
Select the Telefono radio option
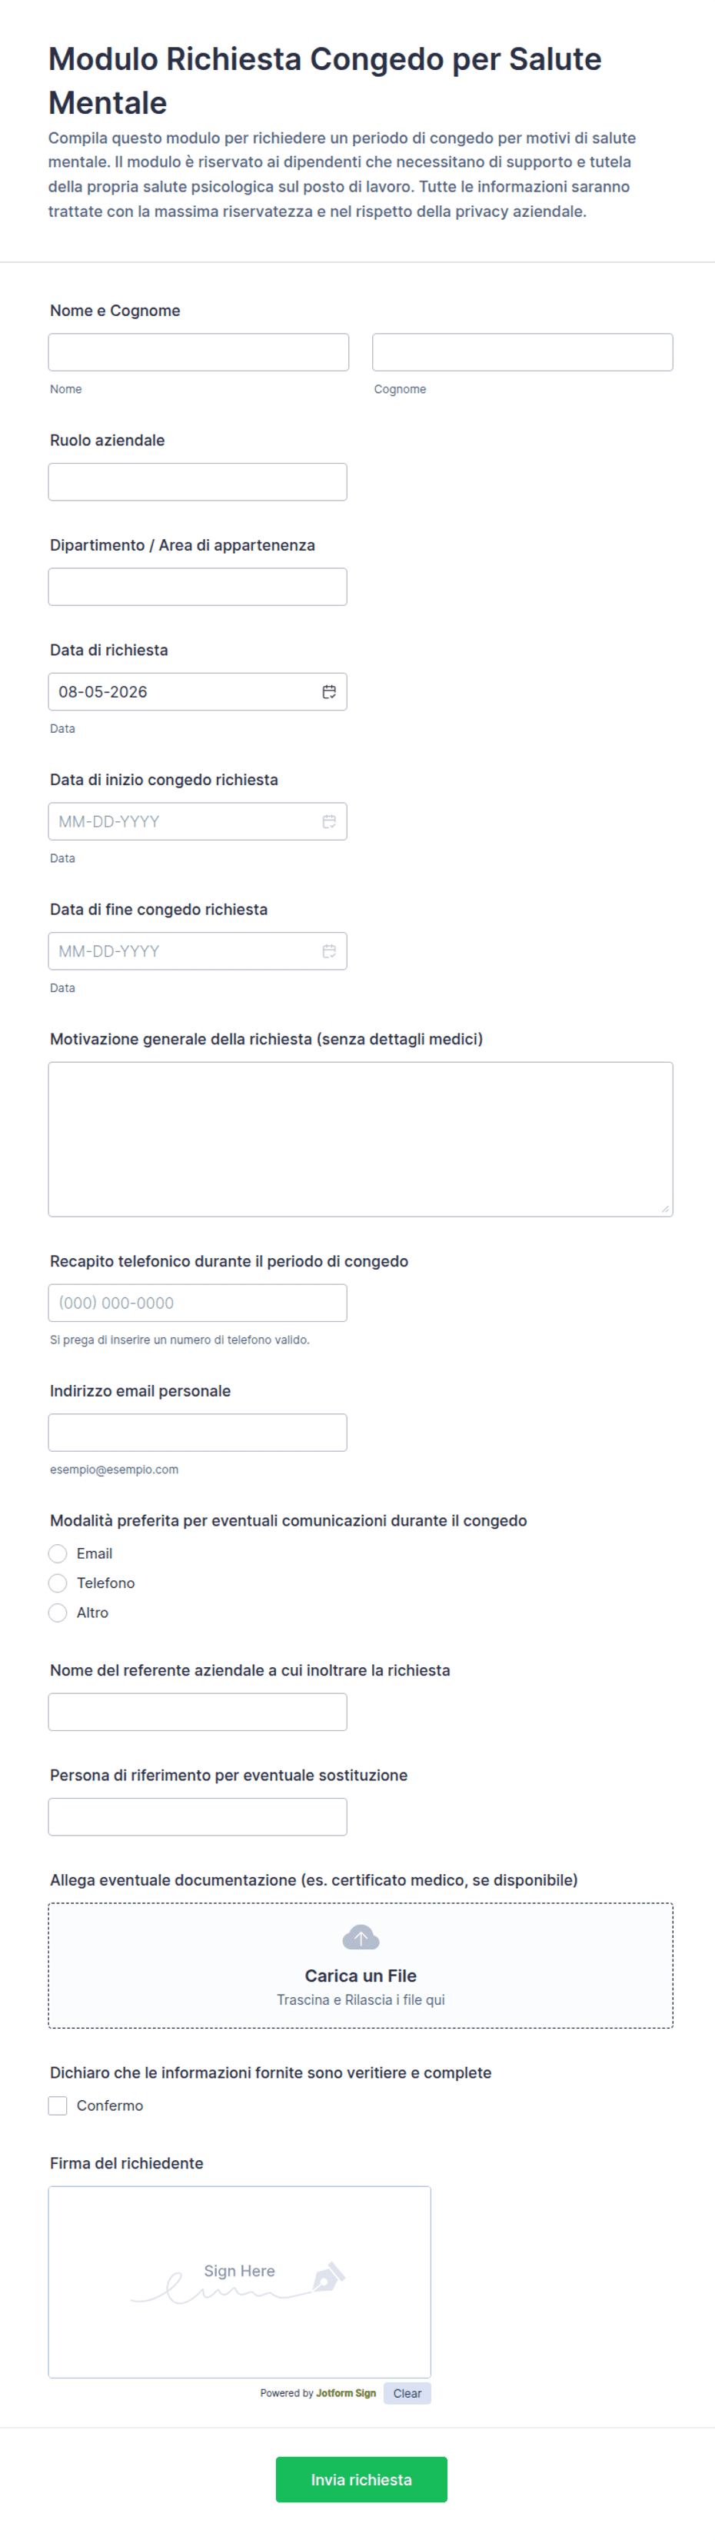(58, 1583)
